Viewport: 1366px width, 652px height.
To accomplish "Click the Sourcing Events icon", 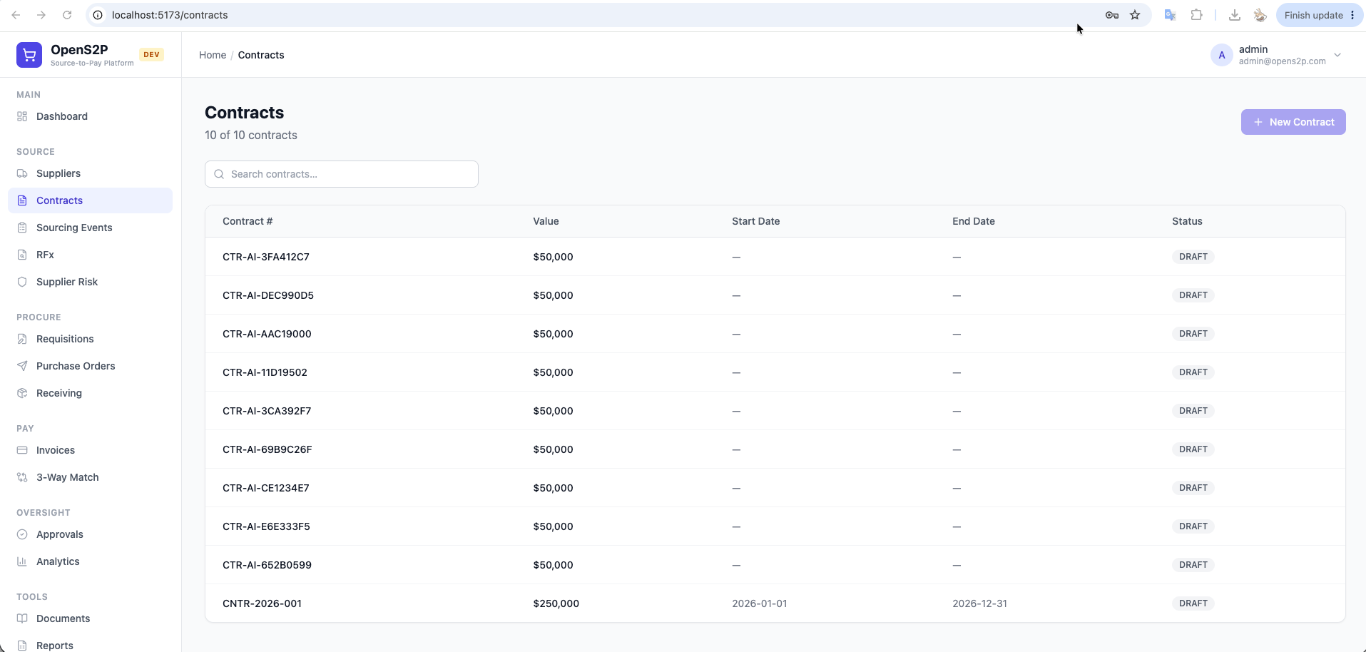I will 22,228.
